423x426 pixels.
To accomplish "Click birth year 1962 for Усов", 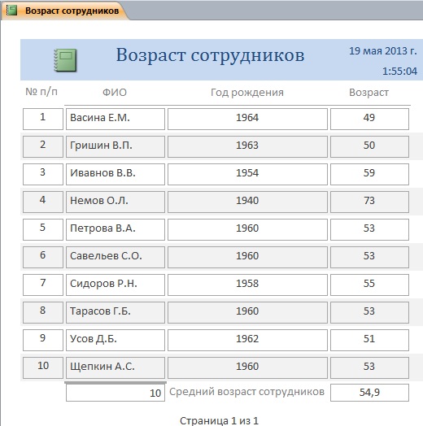I will pos(247,340).
